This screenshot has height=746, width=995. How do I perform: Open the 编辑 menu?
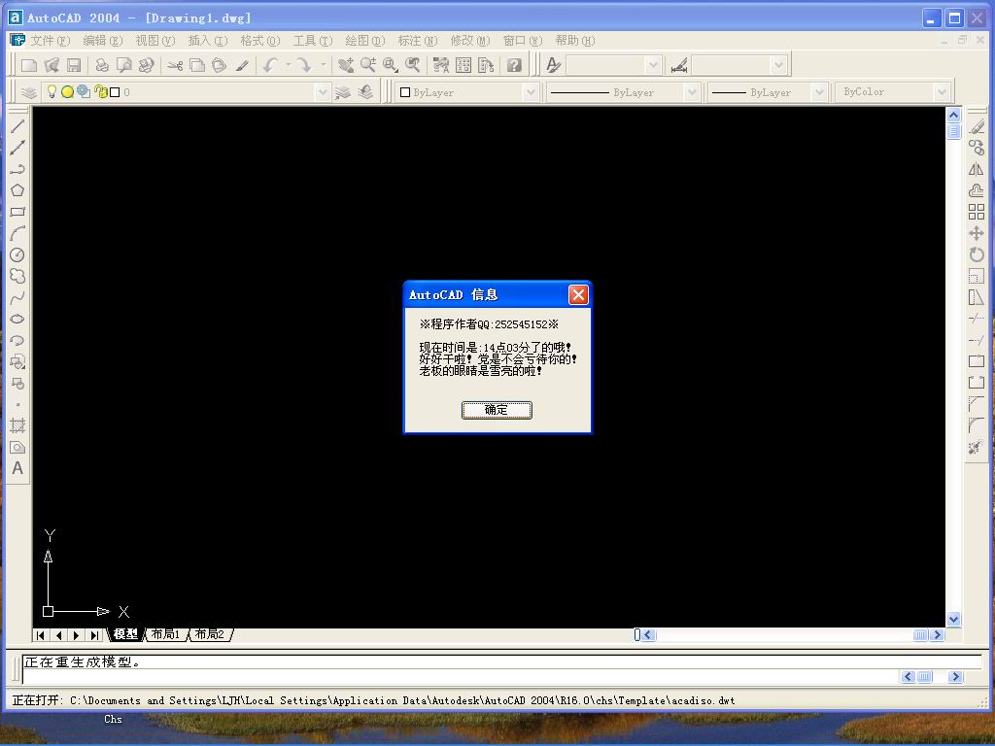102,41
